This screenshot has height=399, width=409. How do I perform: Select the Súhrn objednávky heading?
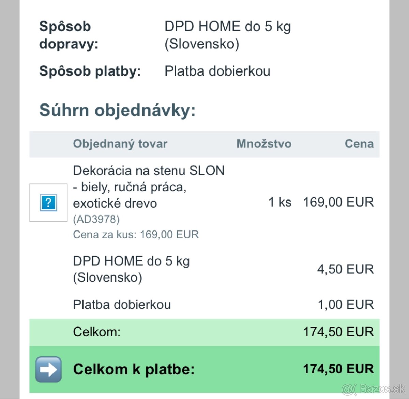117,110
